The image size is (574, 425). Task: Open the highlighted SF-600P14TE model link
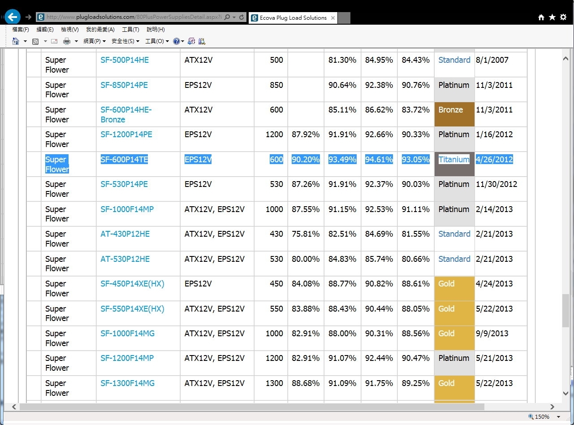[124, 160]
